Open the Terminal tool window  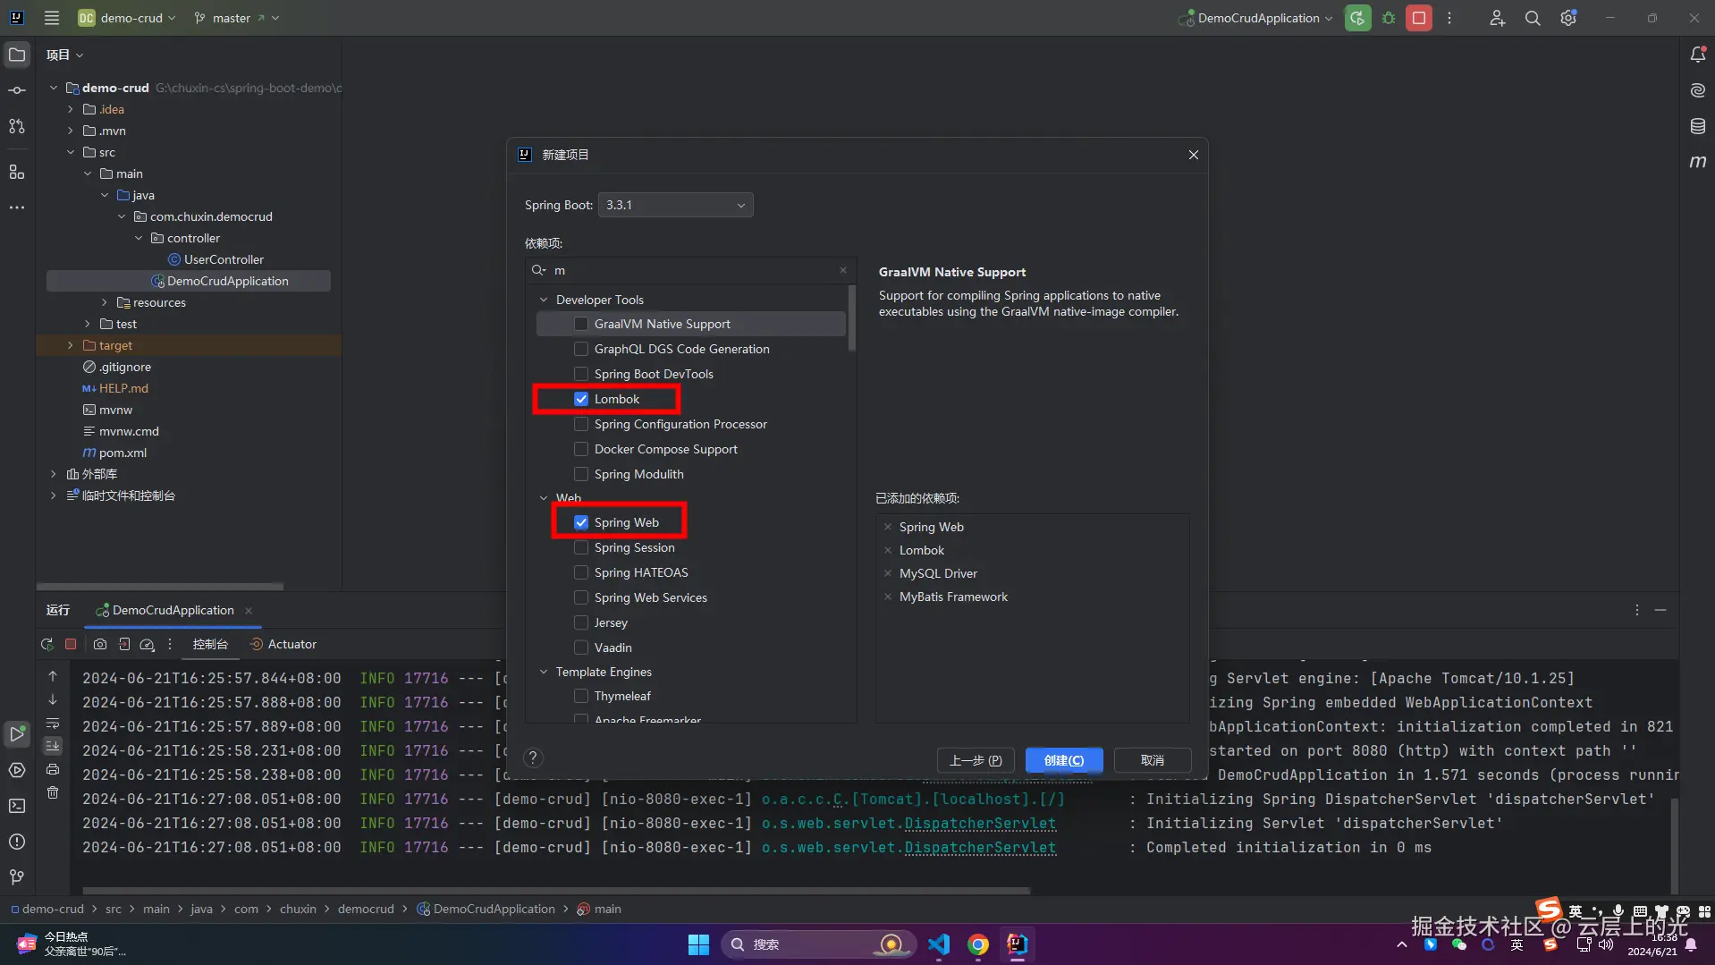[x=17, y=806]
